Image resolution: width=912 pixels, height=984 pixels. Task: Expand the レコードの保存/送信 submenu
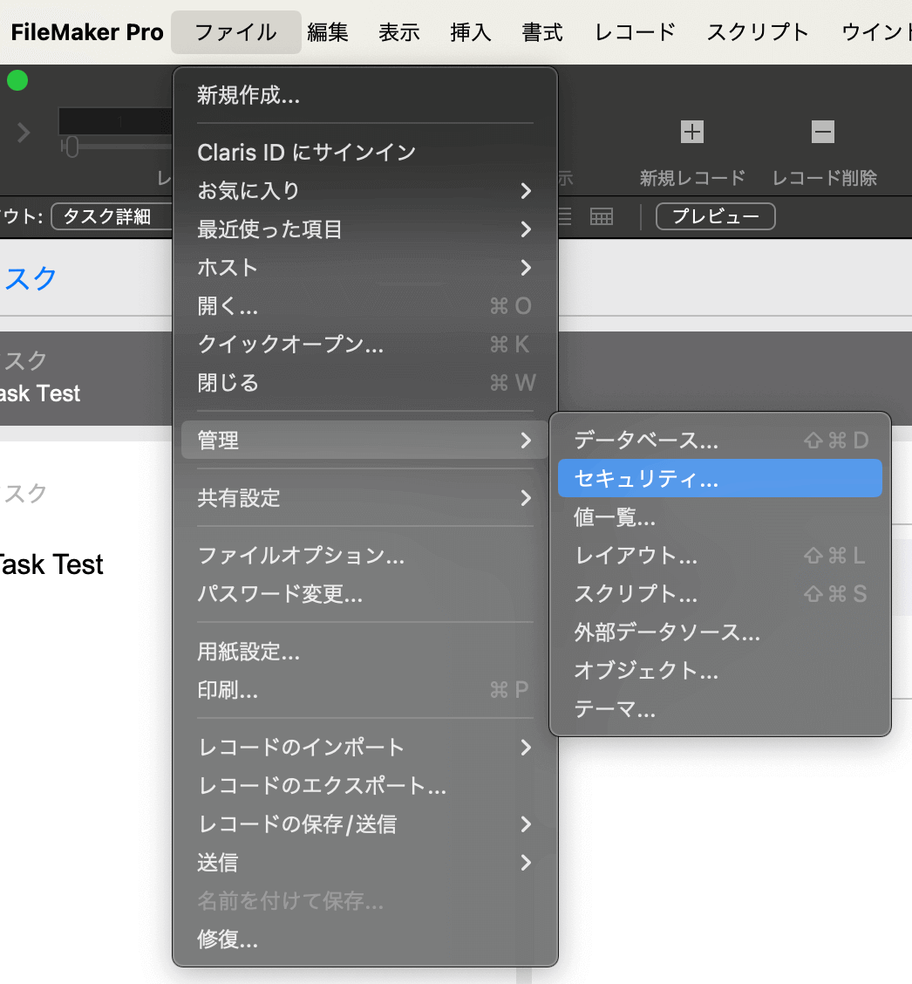tap(365, 824)
